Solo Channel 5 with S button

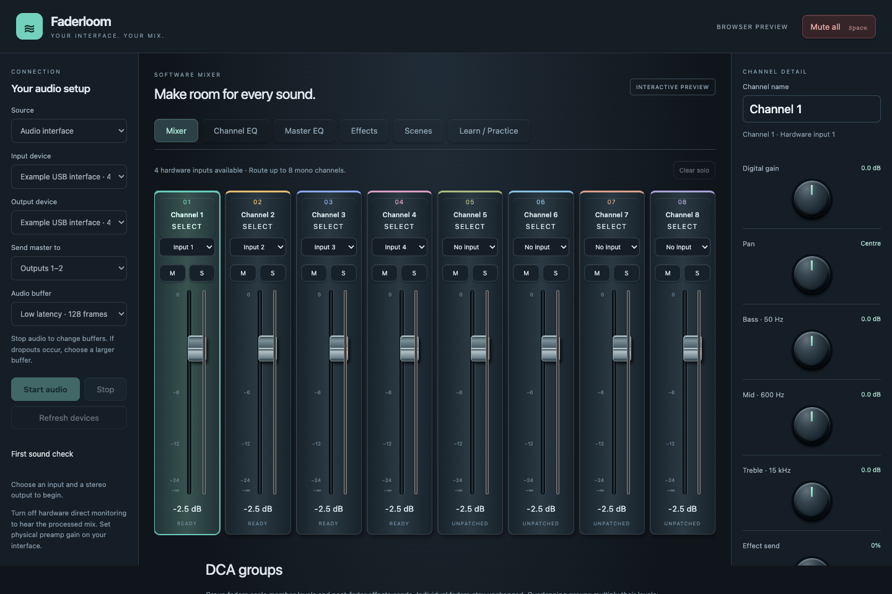pyautogui.click(x=485, y=273)
